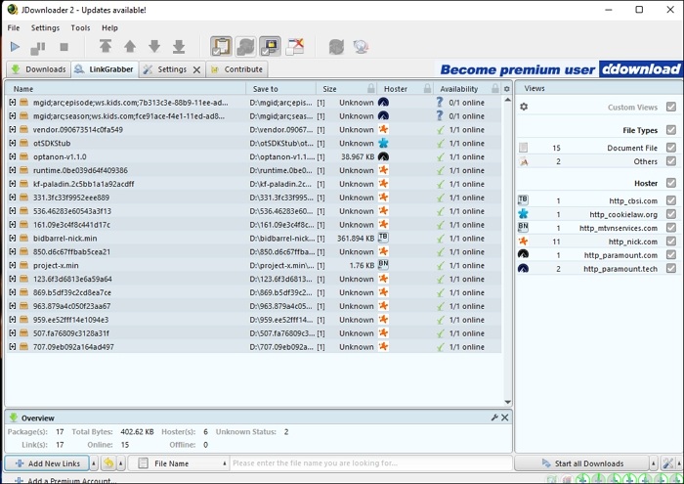The height and width of the screenshot is (484, 684).
Task: Uncheck http_paramount.tech hoster filter
Action: [x=671, y=269]
